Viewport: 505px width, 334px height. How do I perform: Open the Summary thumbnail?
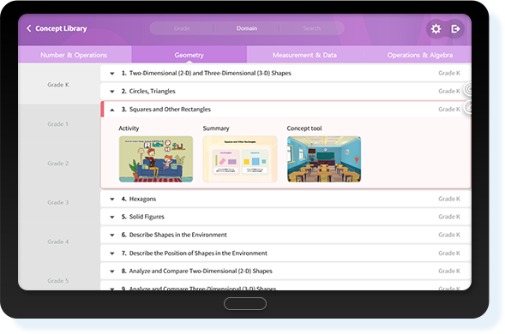240,159
